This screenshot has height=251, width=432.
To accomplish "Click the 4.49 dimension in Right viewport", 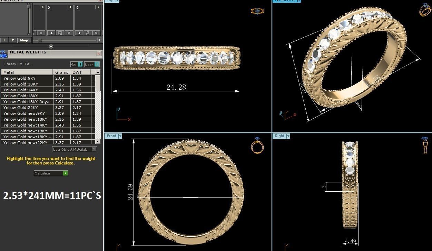I will 350,241.
